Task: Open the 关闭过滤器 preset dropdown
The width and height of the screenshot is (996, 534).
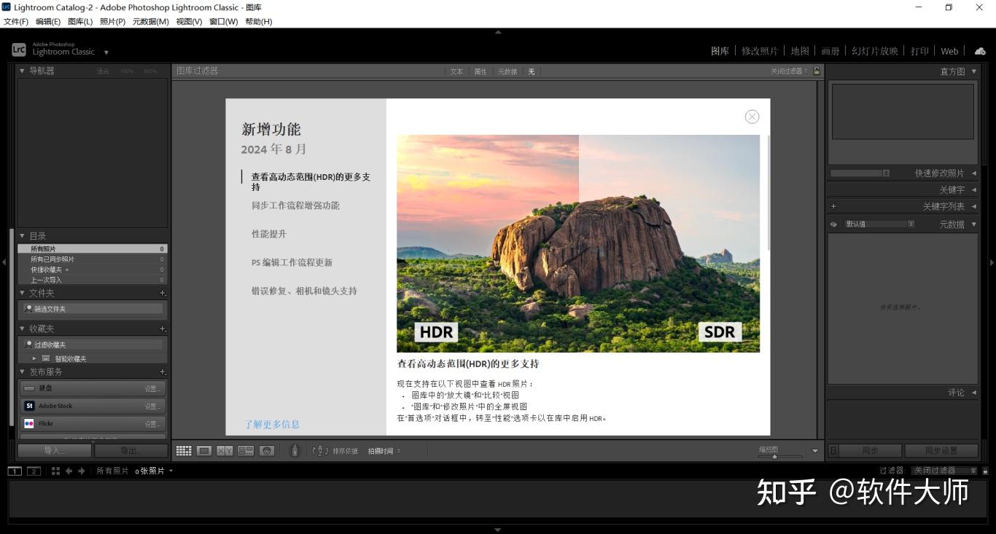Action: pos(786,71)
